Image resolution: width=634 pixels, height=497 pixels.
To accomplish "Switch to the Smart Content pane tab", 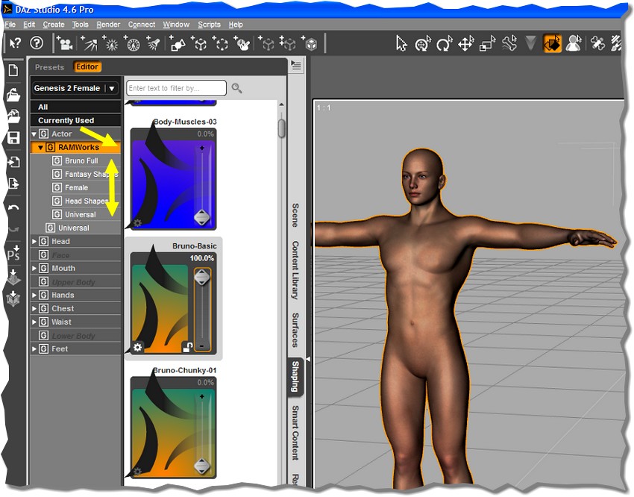I will point(295,433).
